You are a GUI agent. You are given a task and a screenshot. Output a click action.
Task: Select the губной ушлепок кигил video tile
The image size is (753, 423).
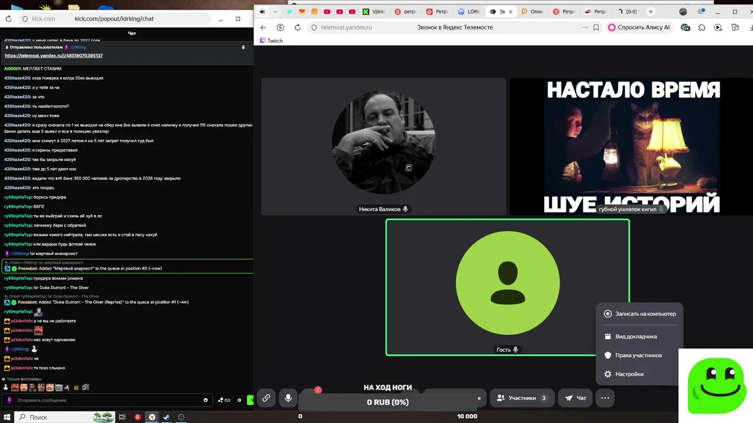pos(631,147)
